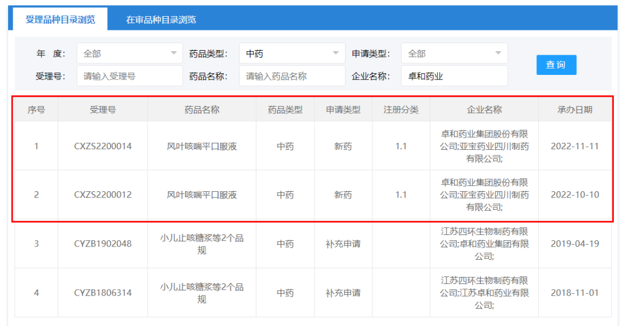Click the 药品名称 column header
Viewport: 623px width, 326px height.
(202, 110)
